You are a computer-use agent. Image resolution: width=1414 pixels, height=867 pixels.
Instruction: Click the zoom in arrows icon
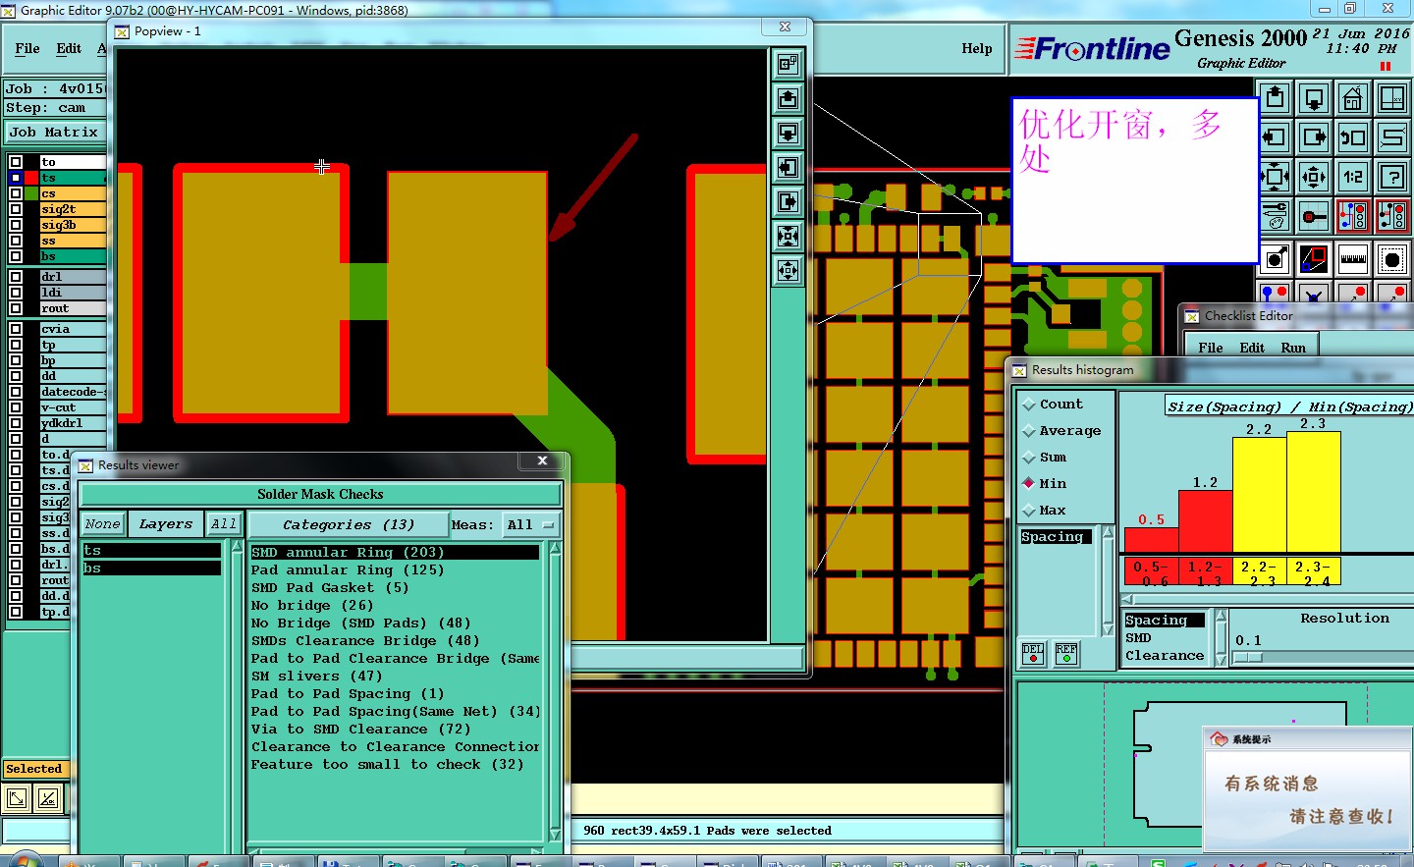(1314, 177)
